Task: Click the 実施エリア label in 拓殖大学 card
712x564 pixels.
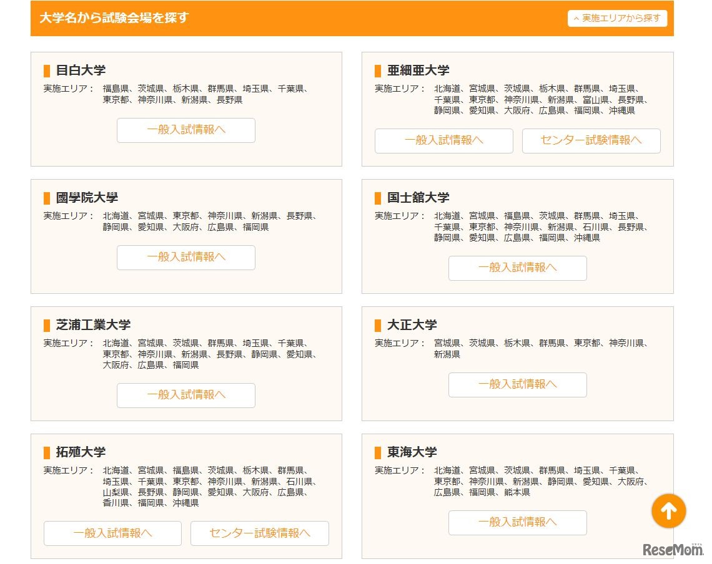Action: coord(68,470)
